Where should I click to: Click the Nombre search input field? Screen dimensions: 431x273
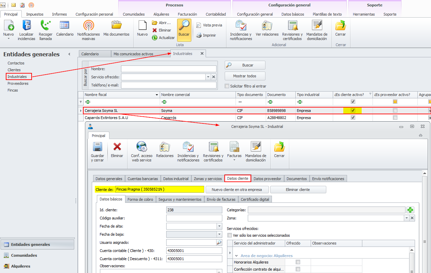[x=169, y=69]
